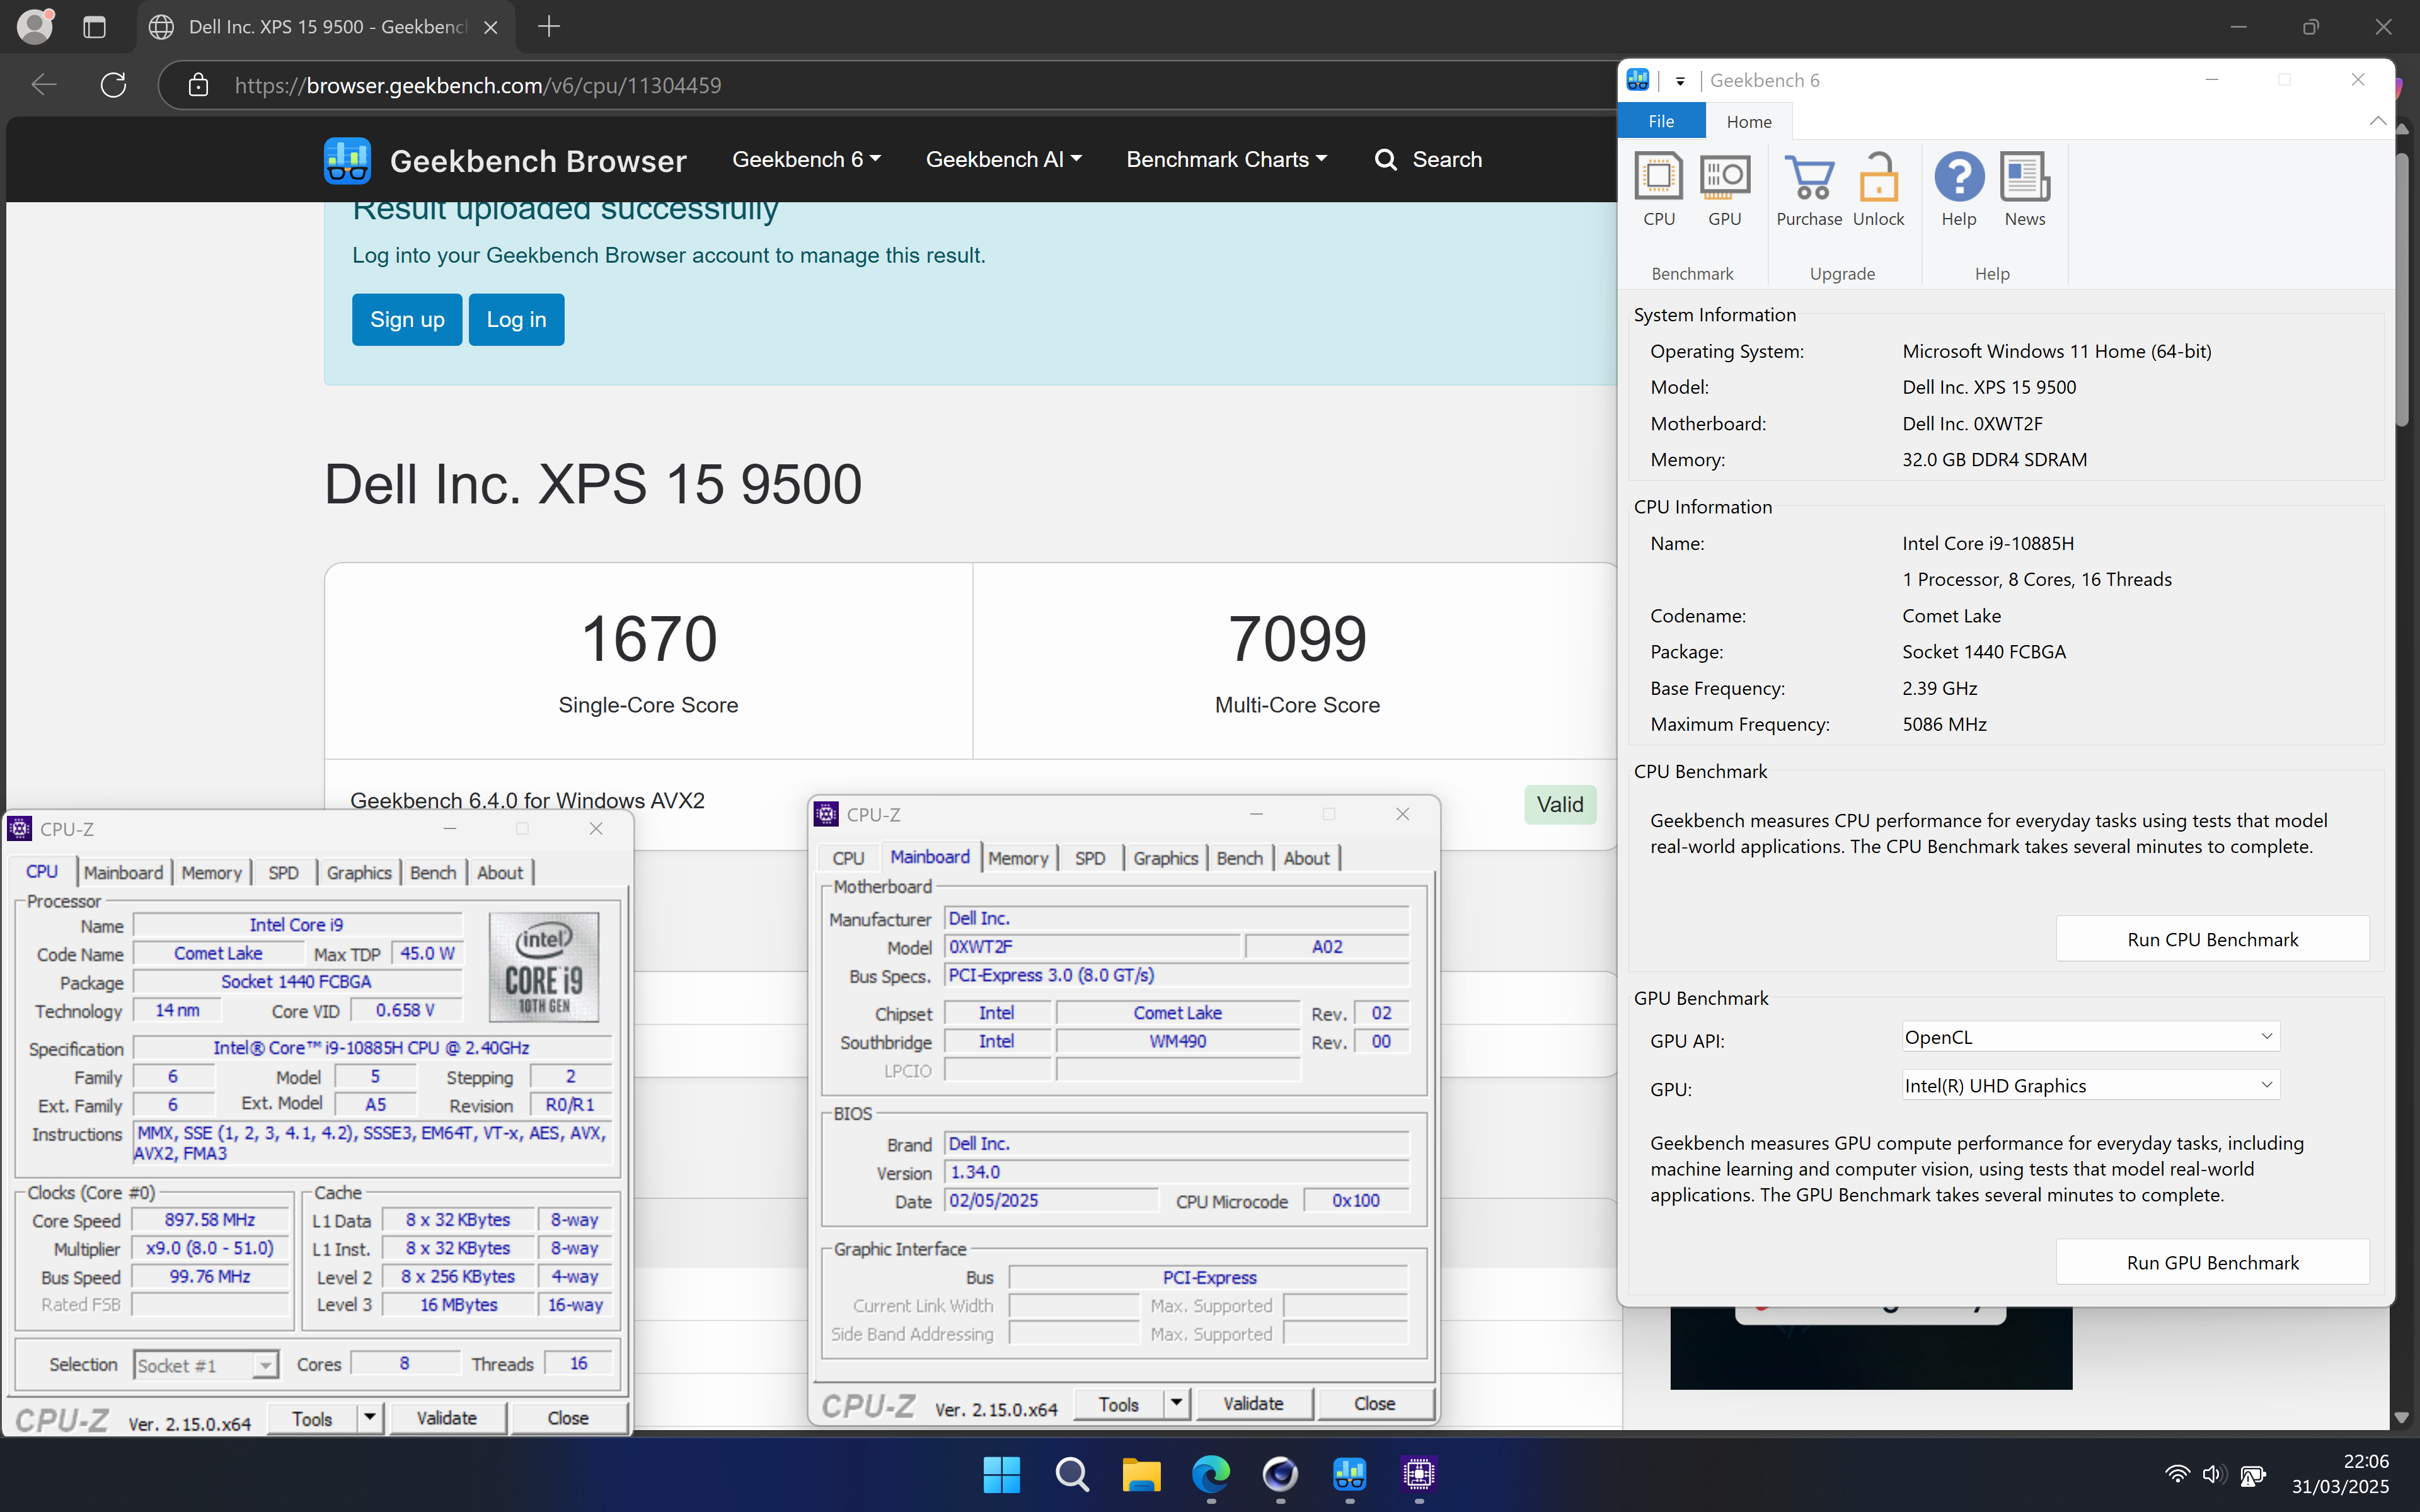Screen dimensions: 2420x1512
Task: Select the Home tab in Geekbench 6
Action: point(1748,121)
